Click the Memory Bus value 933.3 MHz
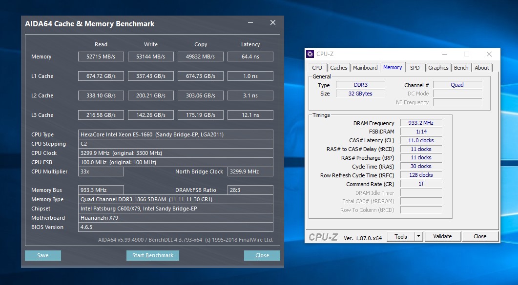 [101, 190]
